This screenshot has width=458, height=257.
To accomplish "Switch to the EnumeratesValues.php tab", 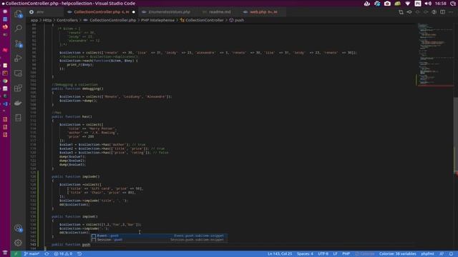I will 169,12.
